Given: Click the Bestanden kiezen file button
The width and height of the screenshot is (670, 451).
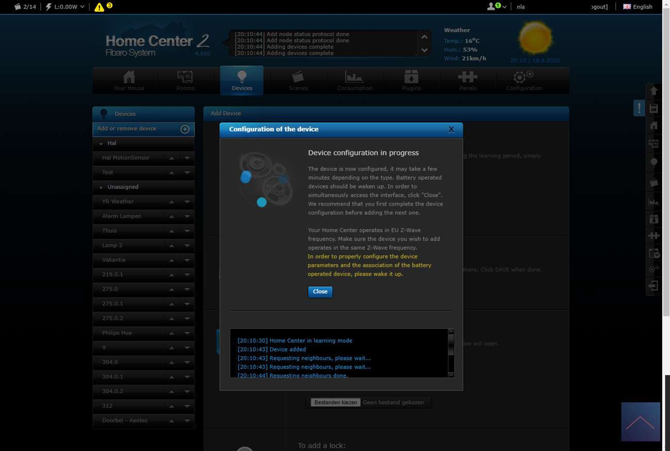Looking at the screenshot, I should (336, 403).
